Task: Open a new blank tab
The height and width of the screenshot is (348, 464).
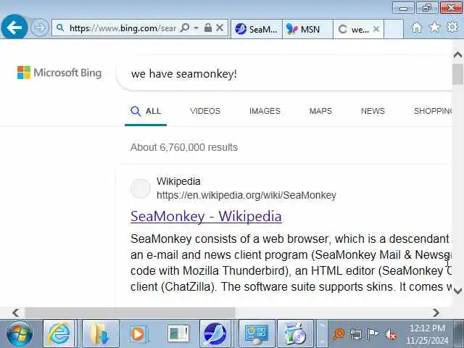Action: click(394, 29)
